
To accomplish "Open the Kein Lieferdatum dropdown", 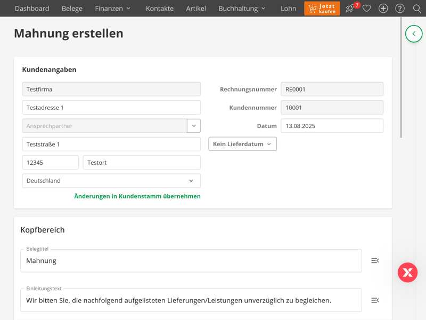I will [x=242, y=144].
